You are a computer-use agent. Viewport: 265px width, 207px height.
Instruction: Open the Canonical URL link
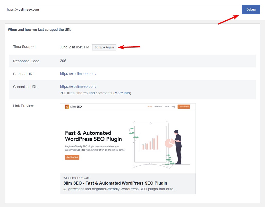[x=78, y=87]
